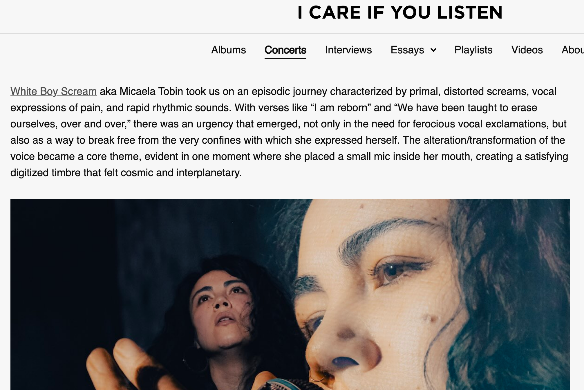The image size is (584, 390).
Task: Open the concert photo of the performer
Action: coord(290,295)
